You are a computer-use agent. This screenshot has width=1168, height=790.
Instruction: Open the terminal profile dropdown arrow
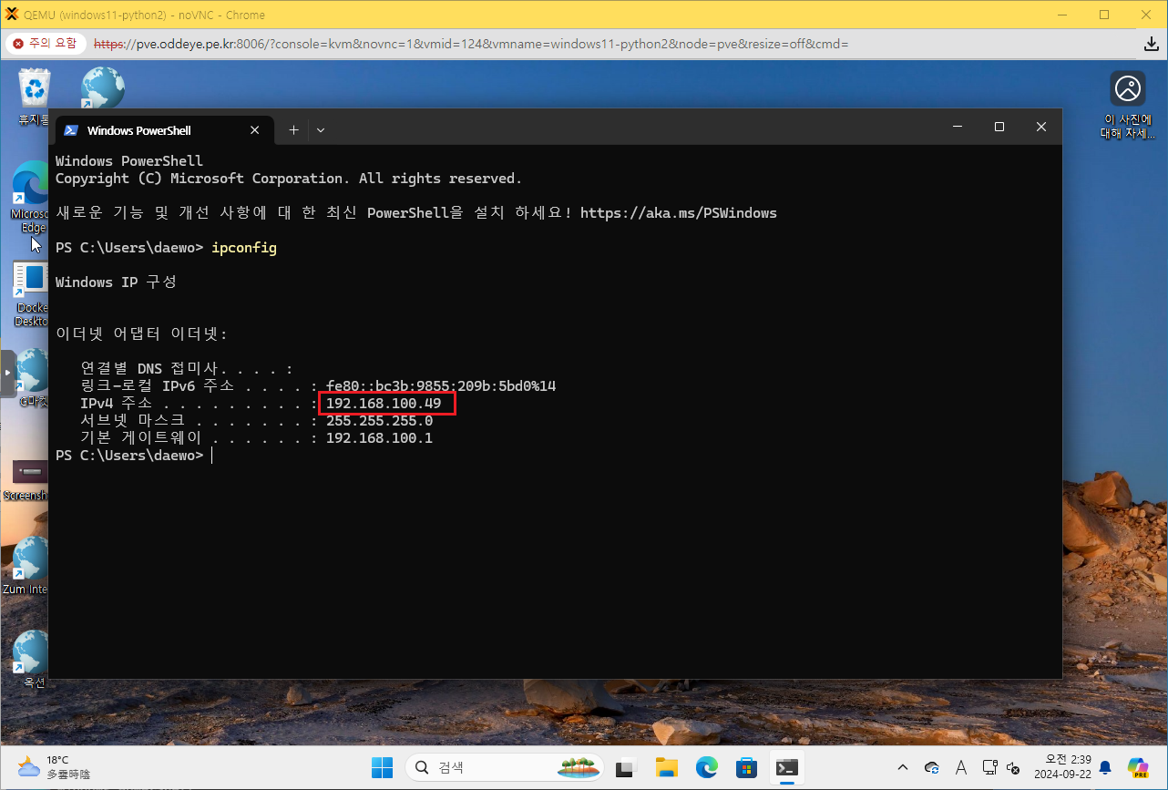tap(321, 130)
